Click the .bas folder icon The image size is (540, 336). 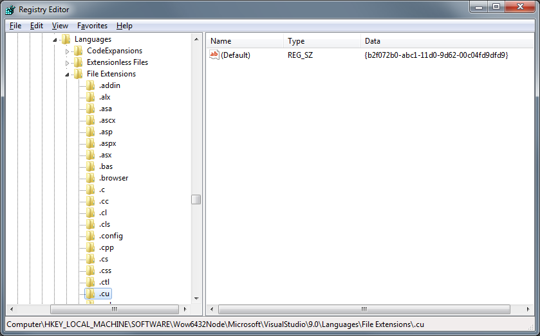91,166
